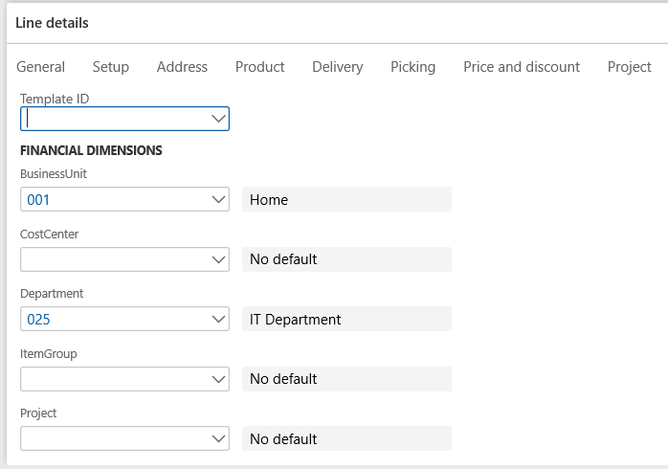Collapse the Line details section header
This screenshot has width=668, height=469.
53,23
